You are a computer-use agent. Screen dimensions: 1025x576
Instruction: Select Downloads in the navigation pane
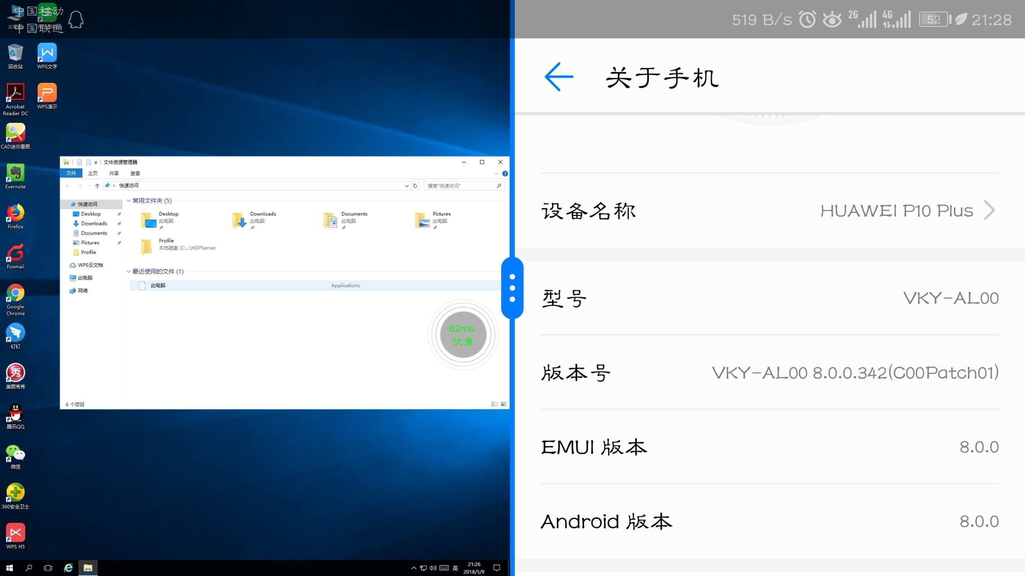click(x=94, y=224)
